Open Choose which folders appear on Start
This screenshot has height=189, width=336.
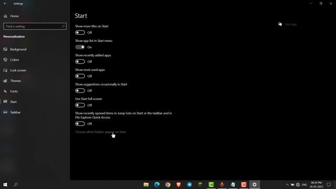click(100, 132)
